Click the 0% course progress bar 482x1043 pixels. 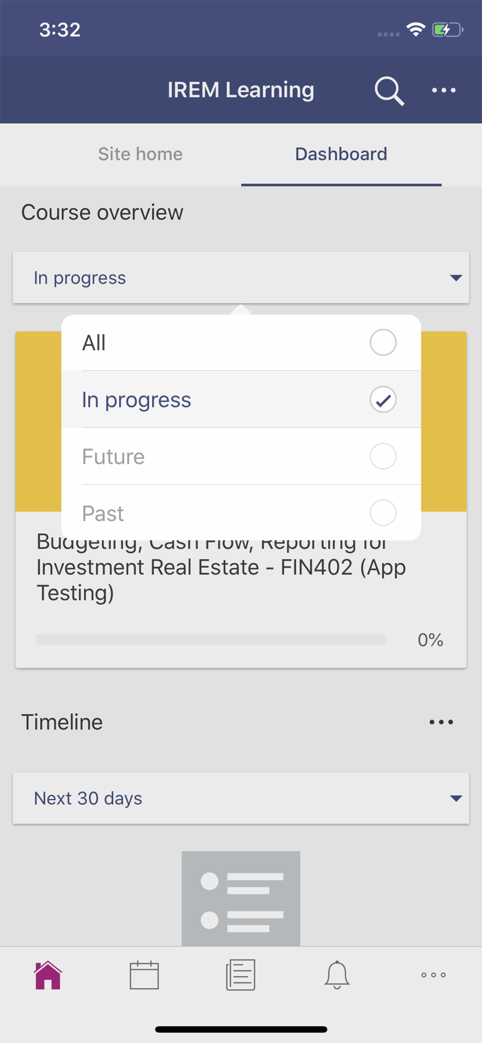[211, 639]
